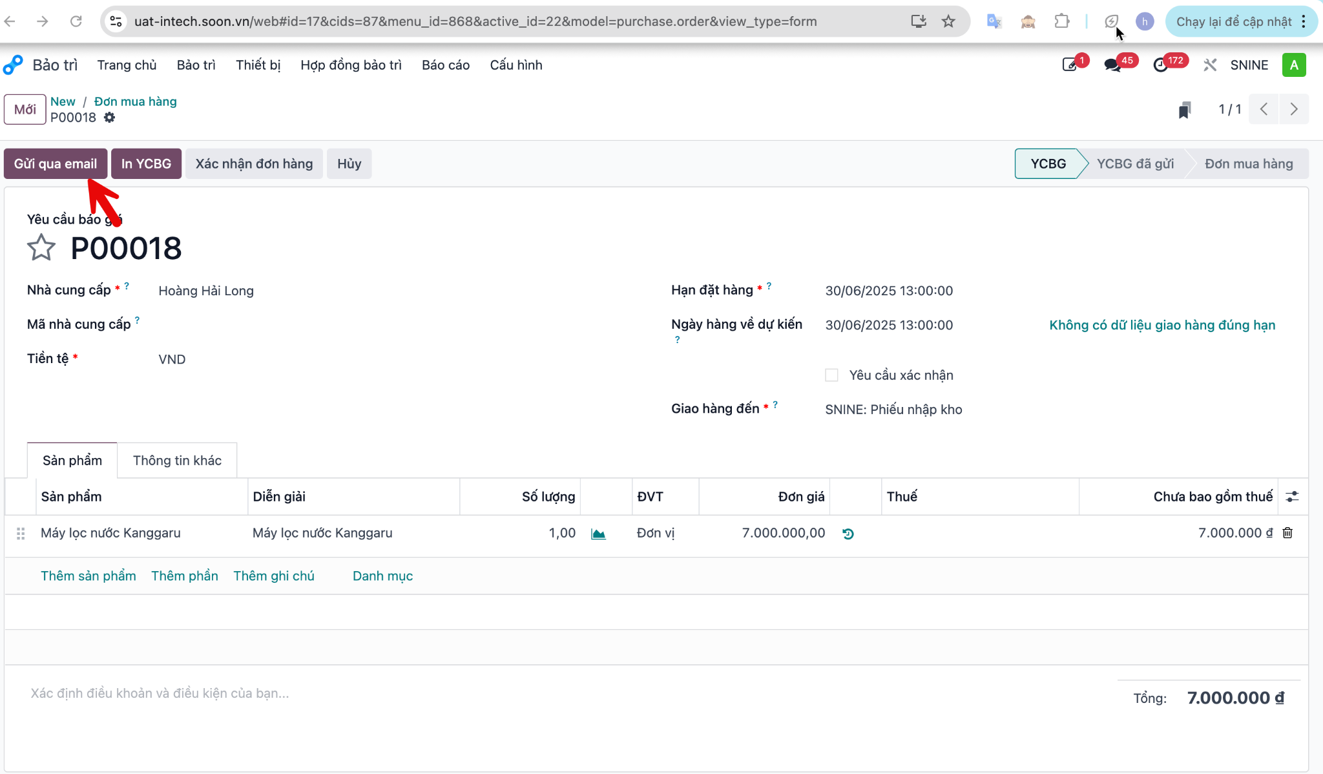Click the browser back arrow
This screenshot has width=1323, height=774.
10,21
